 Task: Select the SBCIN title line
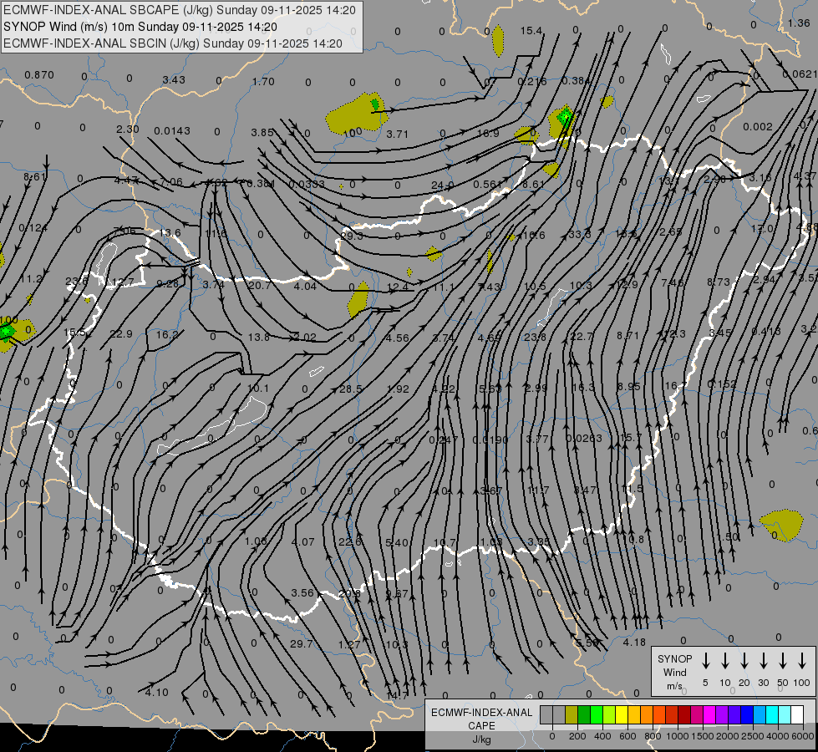[173, 43]
